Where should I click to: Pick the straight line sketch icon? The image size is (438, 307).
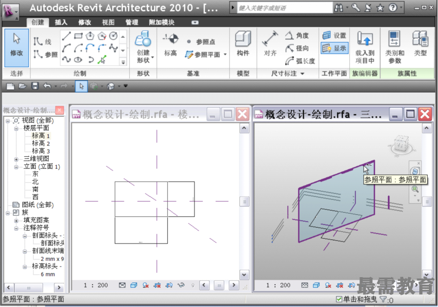[x=66, y=36]
